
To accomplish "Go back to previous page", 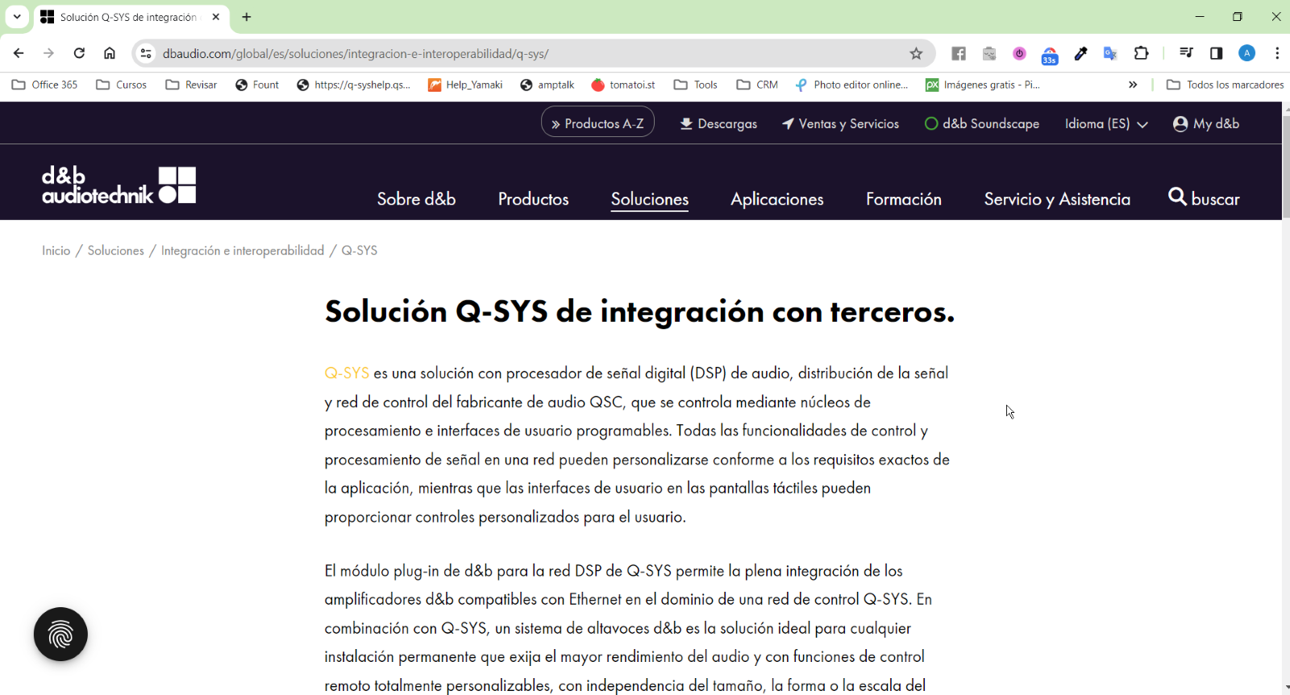I will (19, 53).
